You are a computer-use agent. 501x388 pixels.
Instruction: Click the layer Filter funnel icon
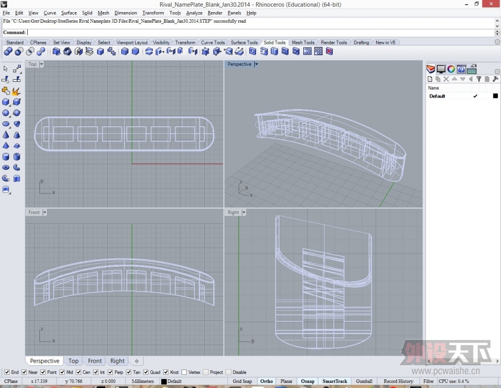pyautogui.click(x=479, y=79)
